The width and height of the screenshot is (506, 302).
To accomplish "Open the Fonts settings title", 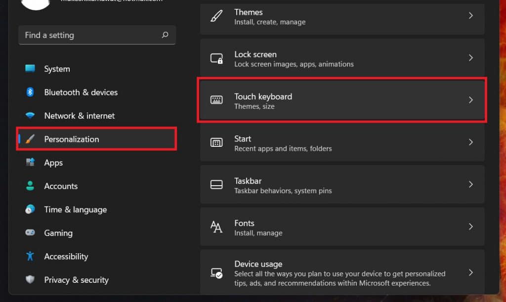I will point(244,223).
